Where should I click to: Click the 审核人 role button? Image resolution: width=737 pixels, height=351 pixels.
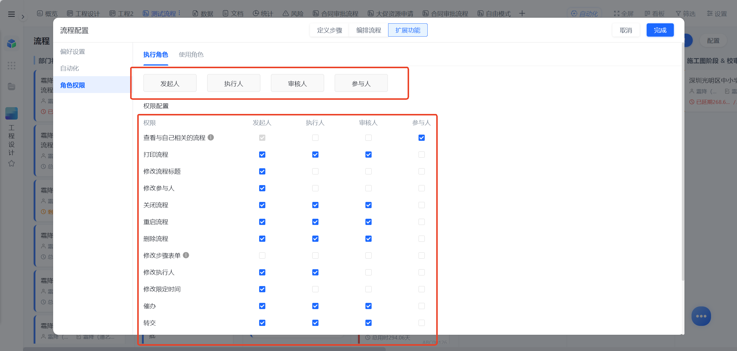click(297, 84)
